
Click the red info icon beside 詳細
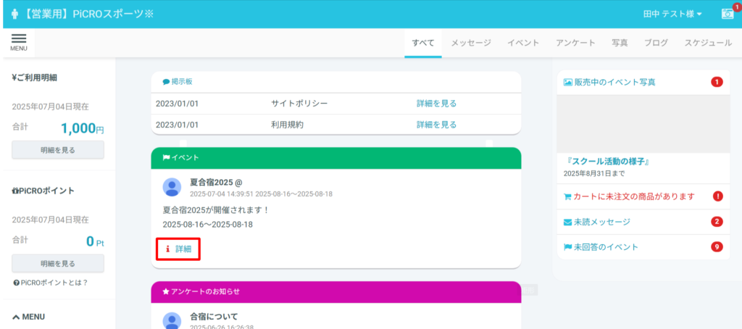[167, 249]
